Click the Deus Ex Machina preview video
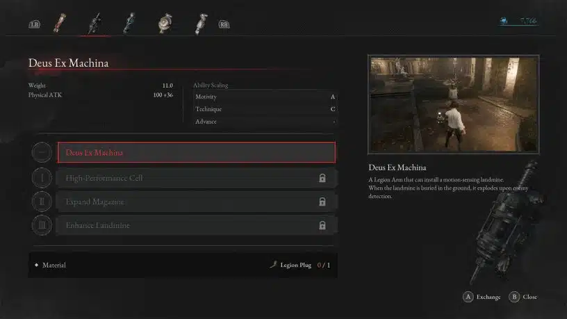 [454, 104]
